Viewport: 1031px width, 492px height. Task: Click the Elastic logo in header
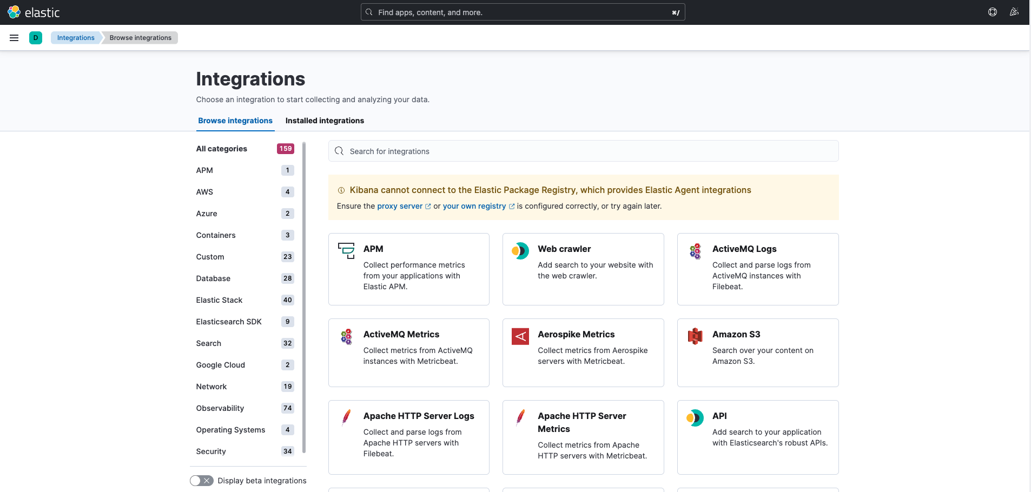coord(34,12)
